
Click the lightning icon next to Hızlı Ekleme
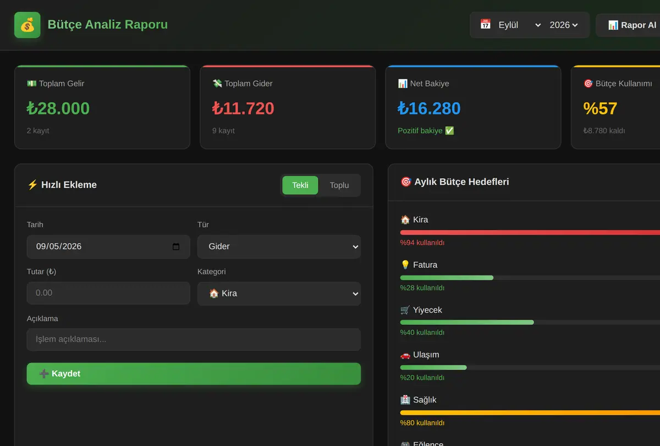coord(32,185)
